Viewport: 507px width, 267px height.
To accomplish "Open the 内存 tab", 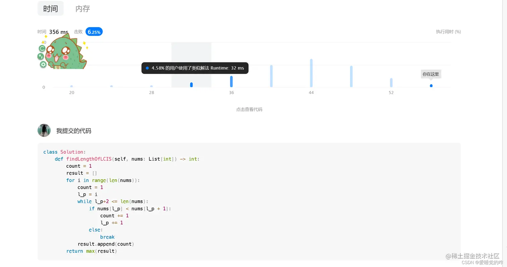I will coord(82,9).
